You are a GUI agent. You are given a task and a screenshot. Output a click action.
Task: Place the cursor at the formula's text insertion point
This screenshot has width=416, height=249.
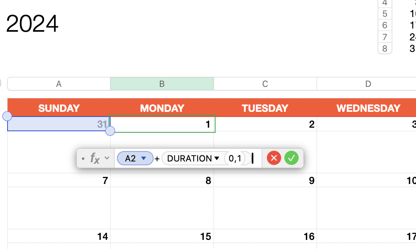[x=253, y=158]
